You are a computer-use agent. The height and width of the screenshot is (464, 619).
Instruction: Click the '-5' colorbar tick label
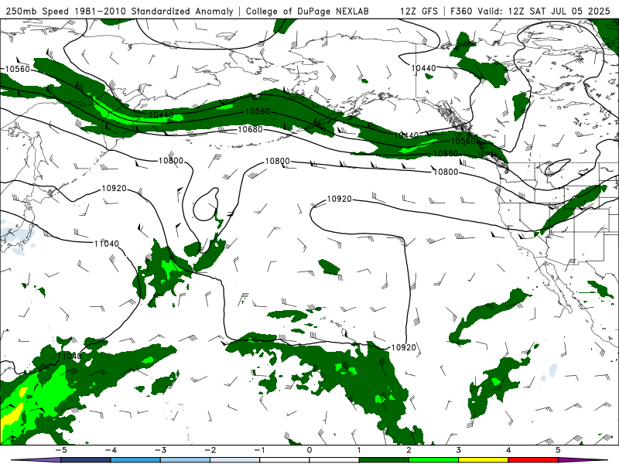click(61, 450)
